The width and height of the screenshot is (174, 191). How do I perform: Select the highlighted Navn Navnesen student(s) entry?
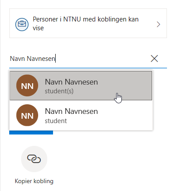[81, 85]
